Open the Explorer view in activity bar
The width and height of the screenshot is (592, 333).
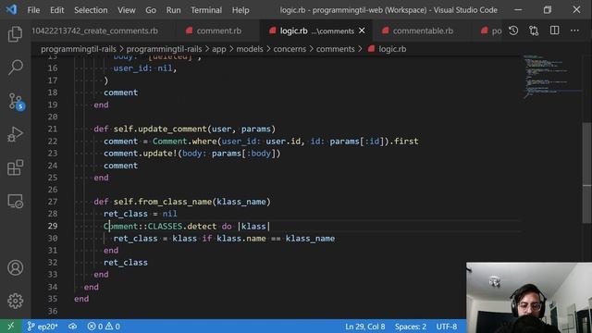pyautogui.click(x=15, y=34)
